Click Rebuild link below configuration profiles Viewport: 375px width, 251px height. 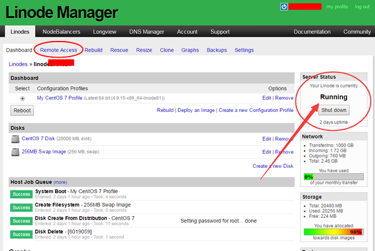point(165,110)
